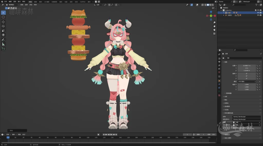Click the zoom magnifier viewport icon
Image resolution: width=263 pixels, height=146 pixels.
[x=214, y=22]
